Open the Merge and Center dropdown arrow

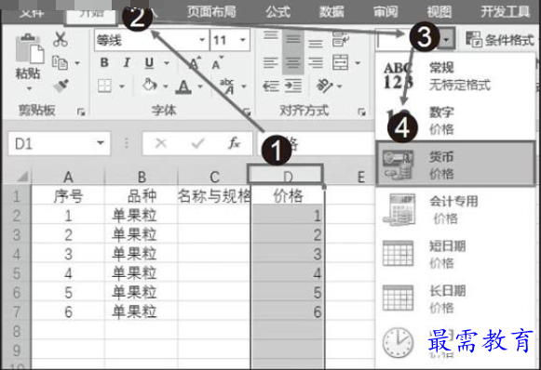pos(358,63)
